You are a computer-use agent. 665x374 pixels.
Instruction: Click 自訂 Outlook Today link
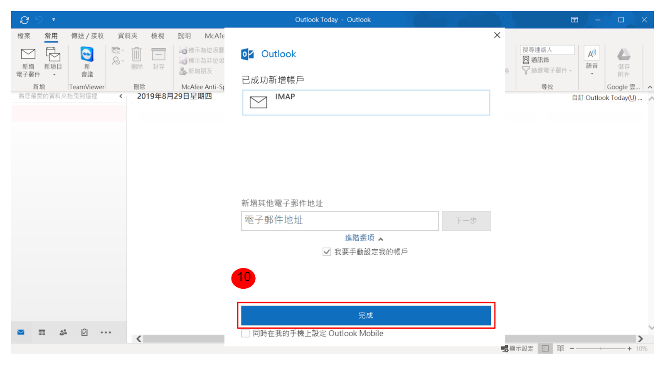tap(607, 98)
